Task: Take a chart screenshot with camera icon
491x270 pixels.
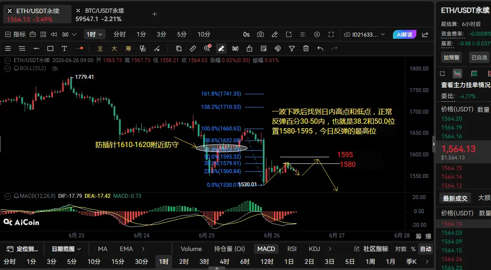Action: 261,34
